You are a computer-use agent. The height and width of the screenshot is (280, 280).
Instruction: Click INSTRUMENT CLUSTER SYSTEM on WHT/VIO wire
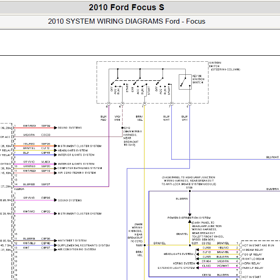[80, 214]
